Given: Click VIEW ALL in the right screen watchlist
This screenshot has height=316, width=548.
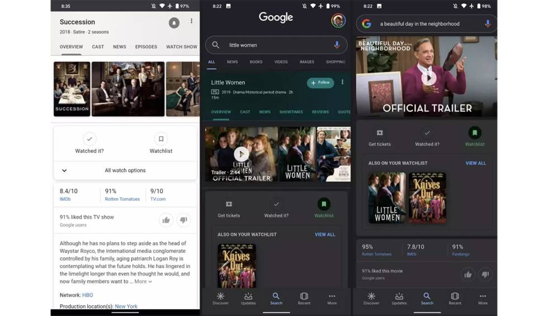Looking at the screenshot, I should 476,163.
